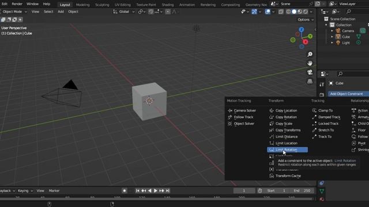
Task: Switch to the Shading workspace tab
Action: (x=168, y=5)
